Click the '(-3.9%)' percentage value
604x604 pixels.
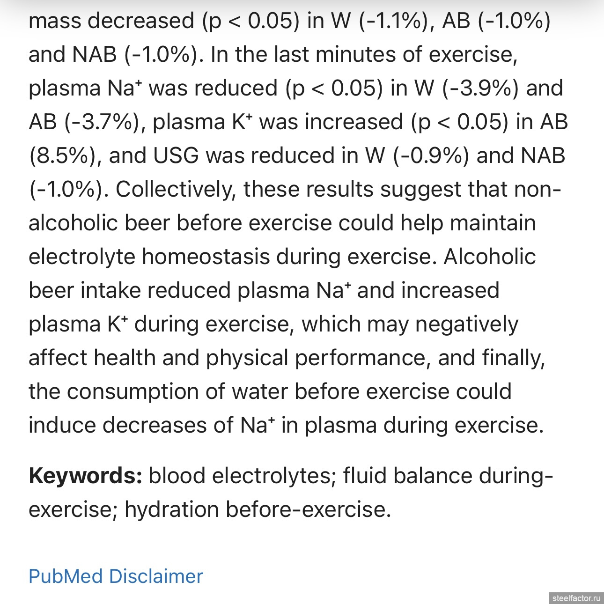(480, 88)
